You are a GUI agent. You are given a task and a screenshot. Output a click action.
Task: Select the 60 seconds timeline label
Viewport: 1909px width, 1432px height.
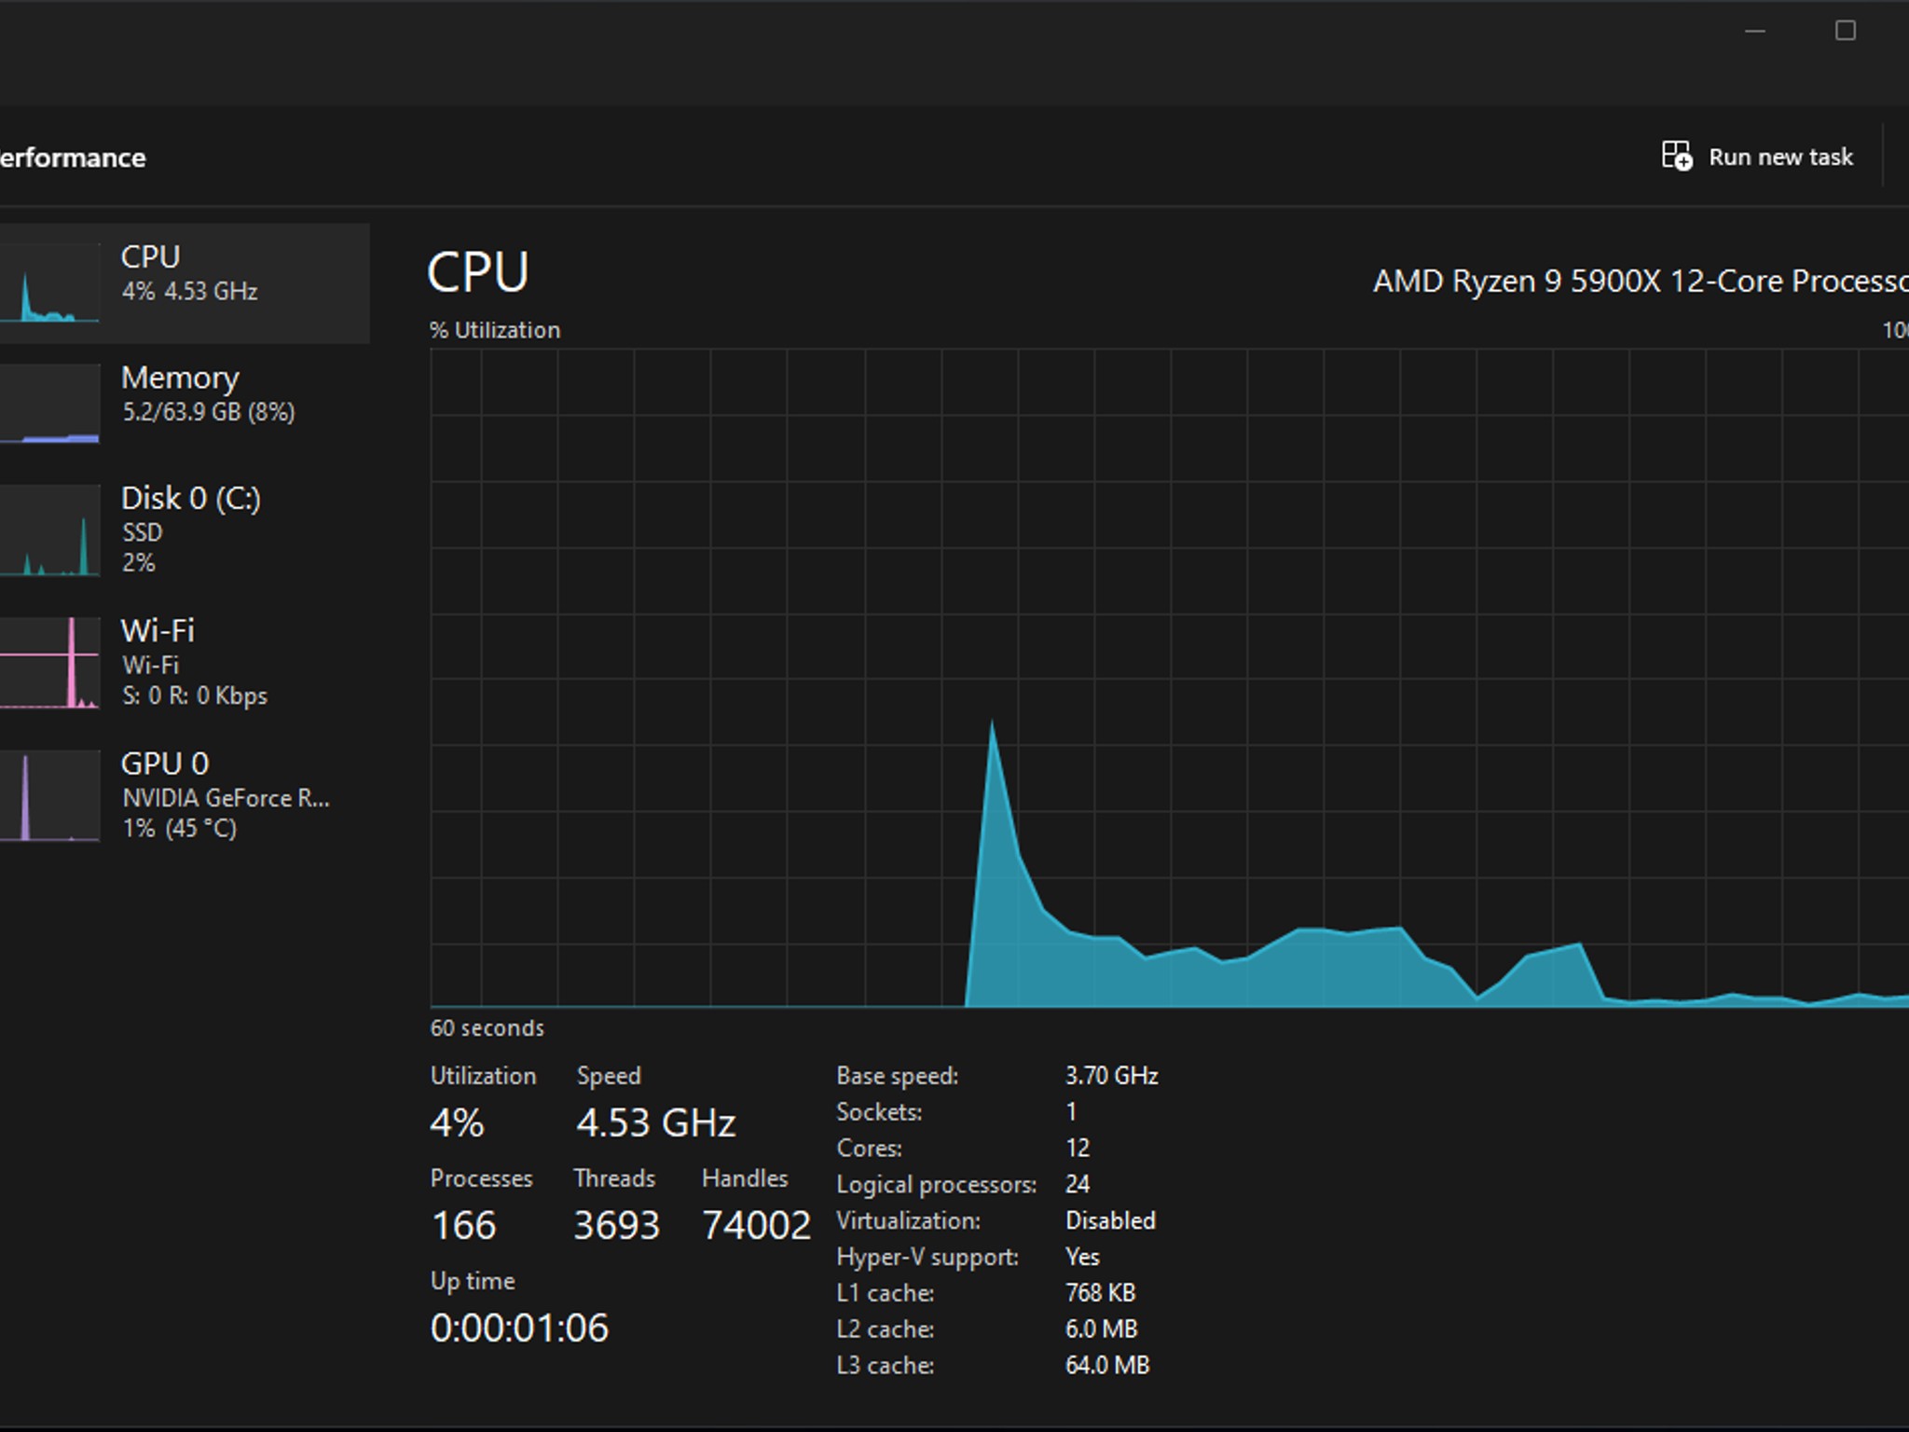486,1028
